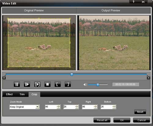Click the left-middle crop handle
This screenshot has height=126, width=153.
(8, 43)
